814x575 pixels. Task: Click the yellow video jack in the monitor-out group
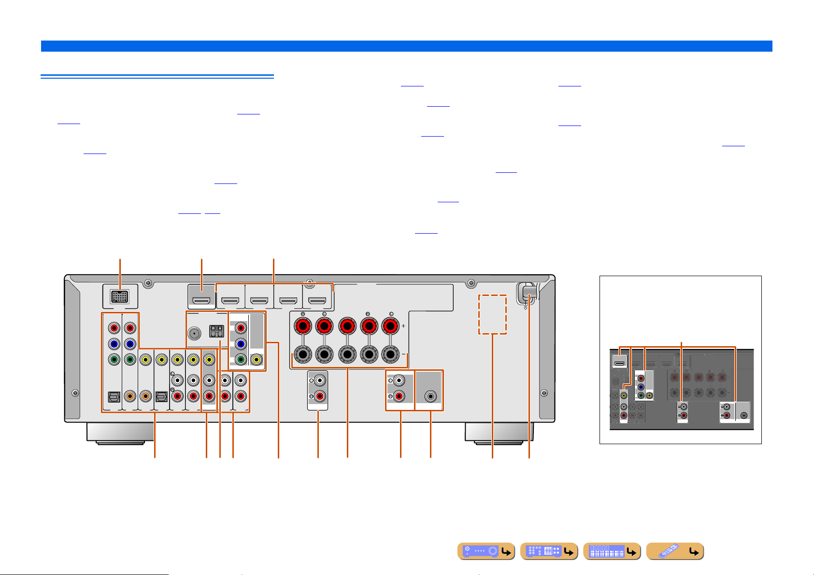(x=256, y=360)
